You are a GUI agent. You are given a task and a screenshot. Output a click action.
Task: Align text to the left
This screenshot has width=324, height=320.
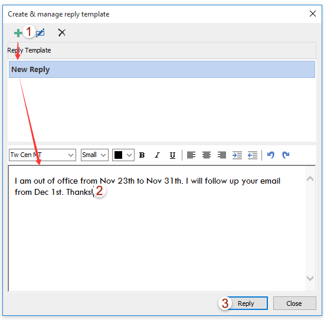point(191,155)
